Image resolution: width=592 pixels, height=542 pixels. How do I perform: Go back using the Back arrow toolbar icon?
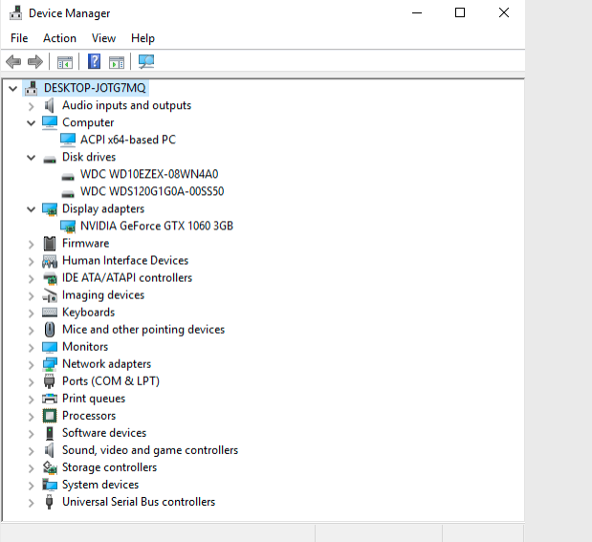tap(13, 61)
